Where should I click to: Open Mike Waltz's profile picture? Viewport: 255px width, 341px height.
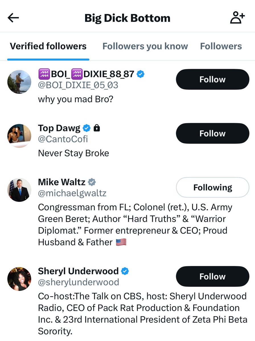[x=19, y=190]
